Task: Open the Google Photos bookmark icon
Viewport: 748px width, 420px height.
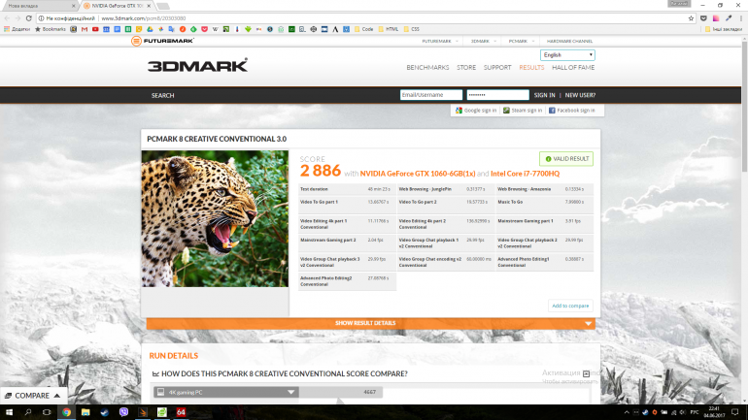Action: (x=160, y=29)
